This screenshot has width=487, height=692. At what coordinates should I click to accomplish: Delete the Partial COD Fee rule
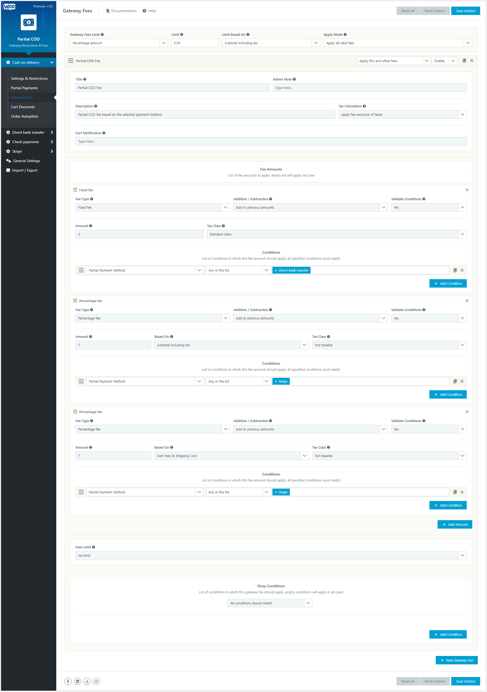472,61
